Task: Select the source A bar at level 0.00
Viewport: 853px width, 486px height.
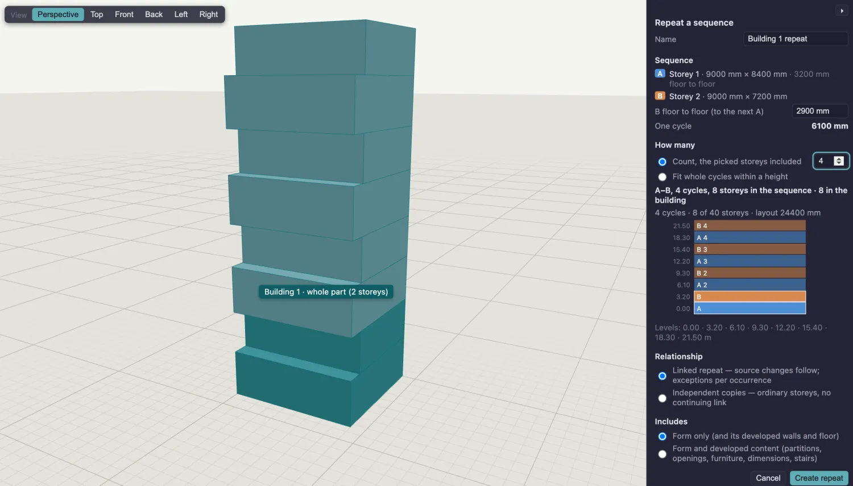Action: pos(750,308)
